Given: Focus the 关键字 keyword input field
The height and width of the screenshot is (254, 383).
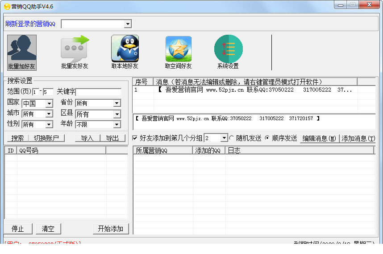Looking at the screenshot, I should (98, 92).
